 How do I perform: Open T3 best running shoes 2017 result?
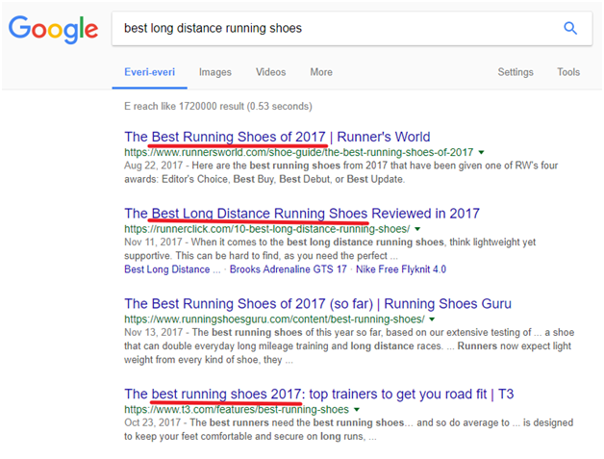click(x=318, y=394)
